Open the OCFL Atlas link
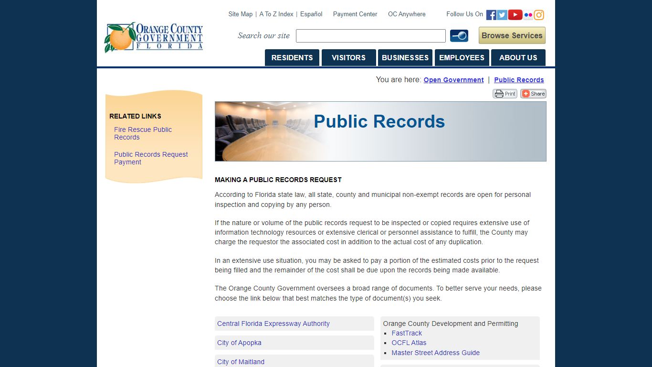This screenshot has width=652, height=367. coord(409,343)
